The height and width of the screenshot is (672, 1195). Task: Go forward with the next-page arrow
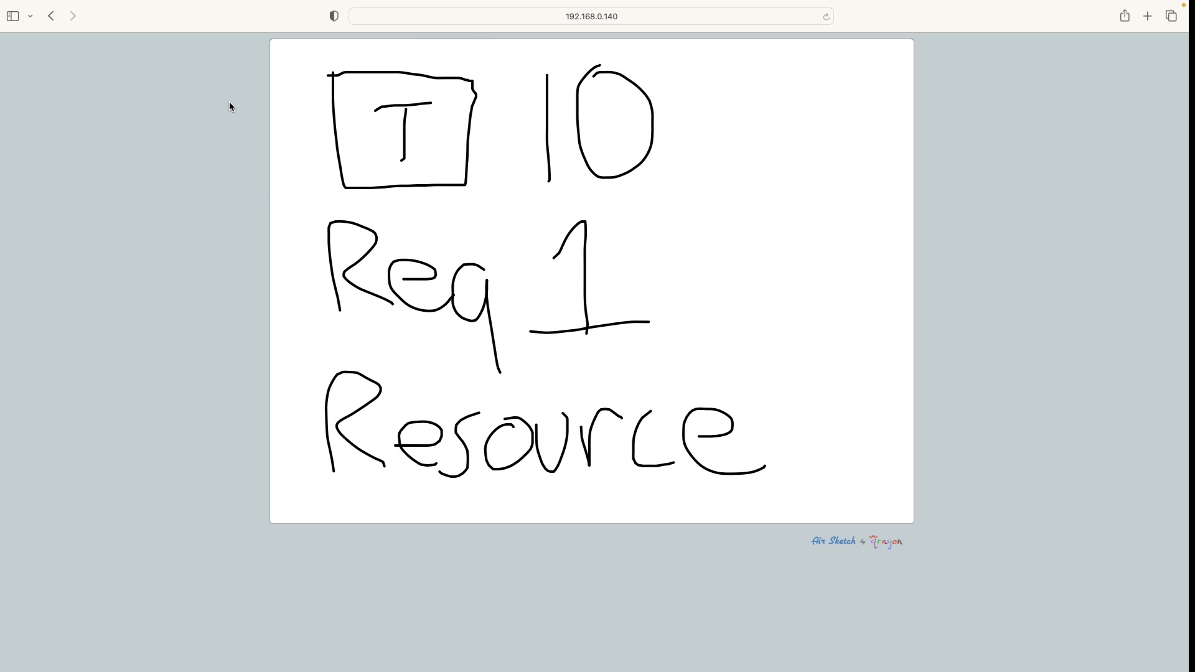click(73, 16)
